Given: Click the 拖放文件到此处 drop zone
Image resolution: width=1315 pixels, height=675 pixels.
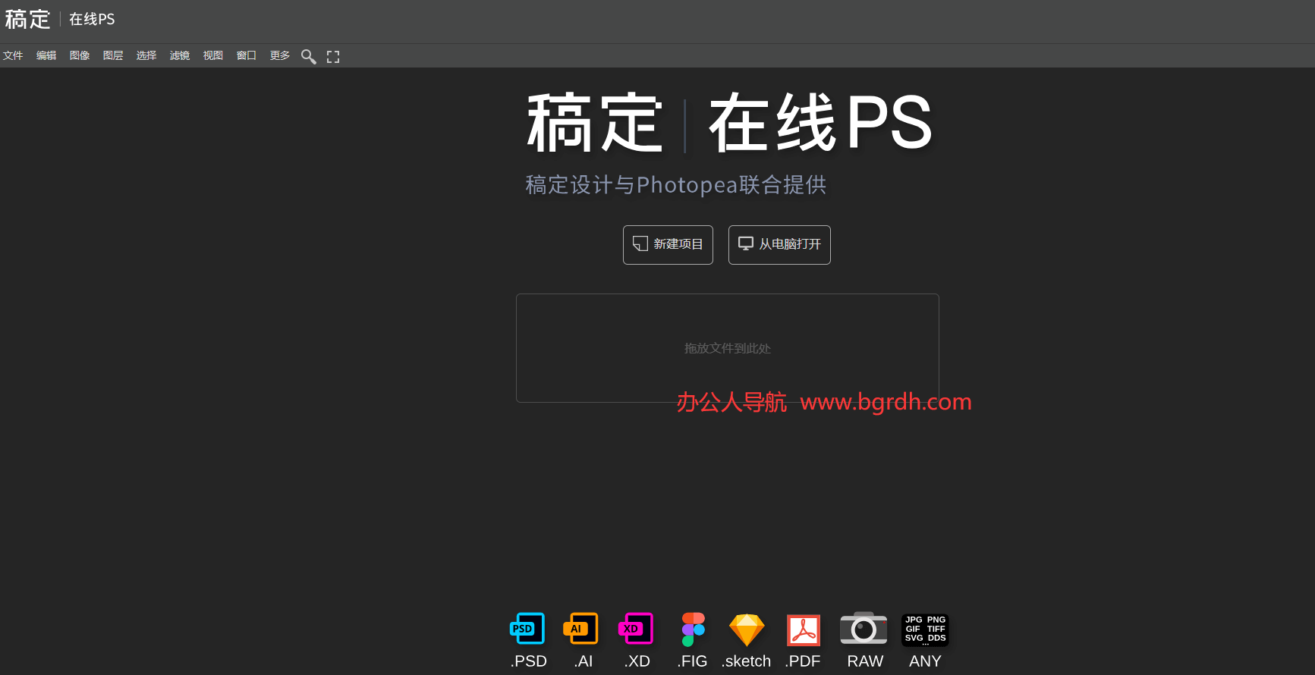Looking at the screenshot, I should coord(728,348).
